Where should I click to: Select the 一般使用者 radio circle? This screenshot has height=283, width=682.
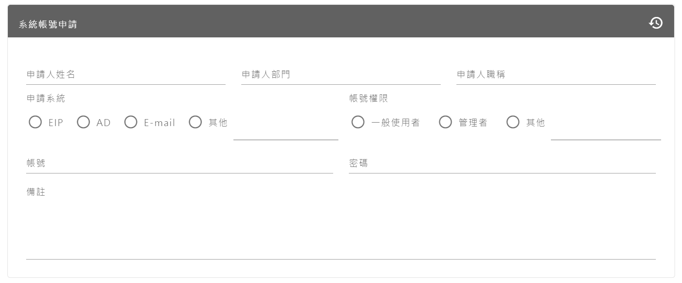point(358,123)
